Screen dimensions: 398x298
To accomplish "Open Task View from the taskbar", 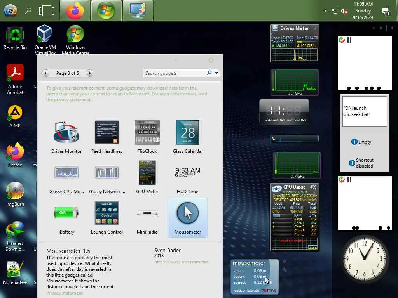I will pos(47,11).
